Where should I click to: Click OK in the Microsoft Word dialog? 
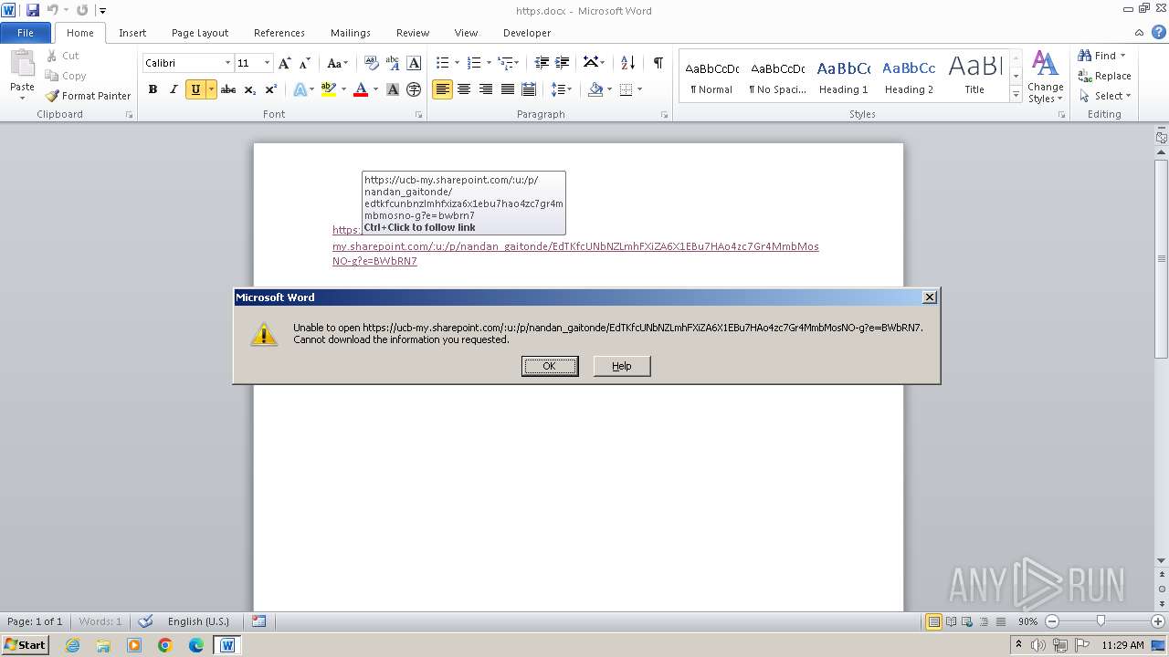[x=550, y=366]
